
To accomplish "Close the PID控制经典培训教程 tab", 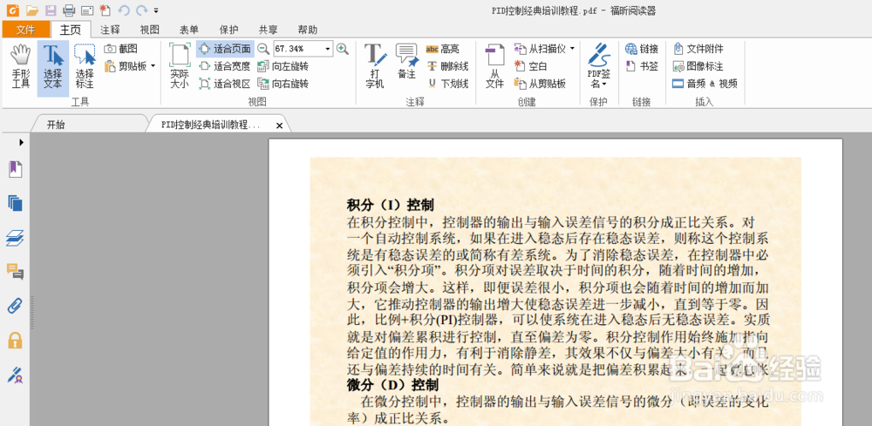I will 280,126.
